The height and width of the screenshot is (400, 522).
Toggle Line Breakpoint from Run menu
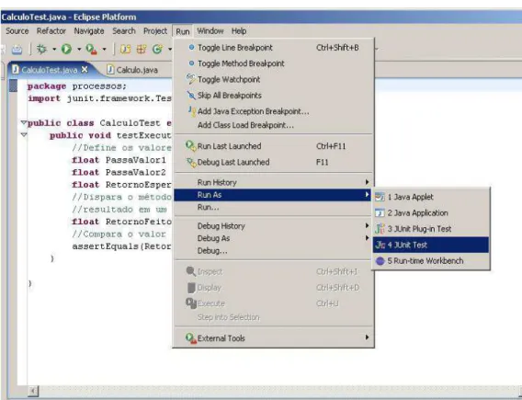(273, 48)
